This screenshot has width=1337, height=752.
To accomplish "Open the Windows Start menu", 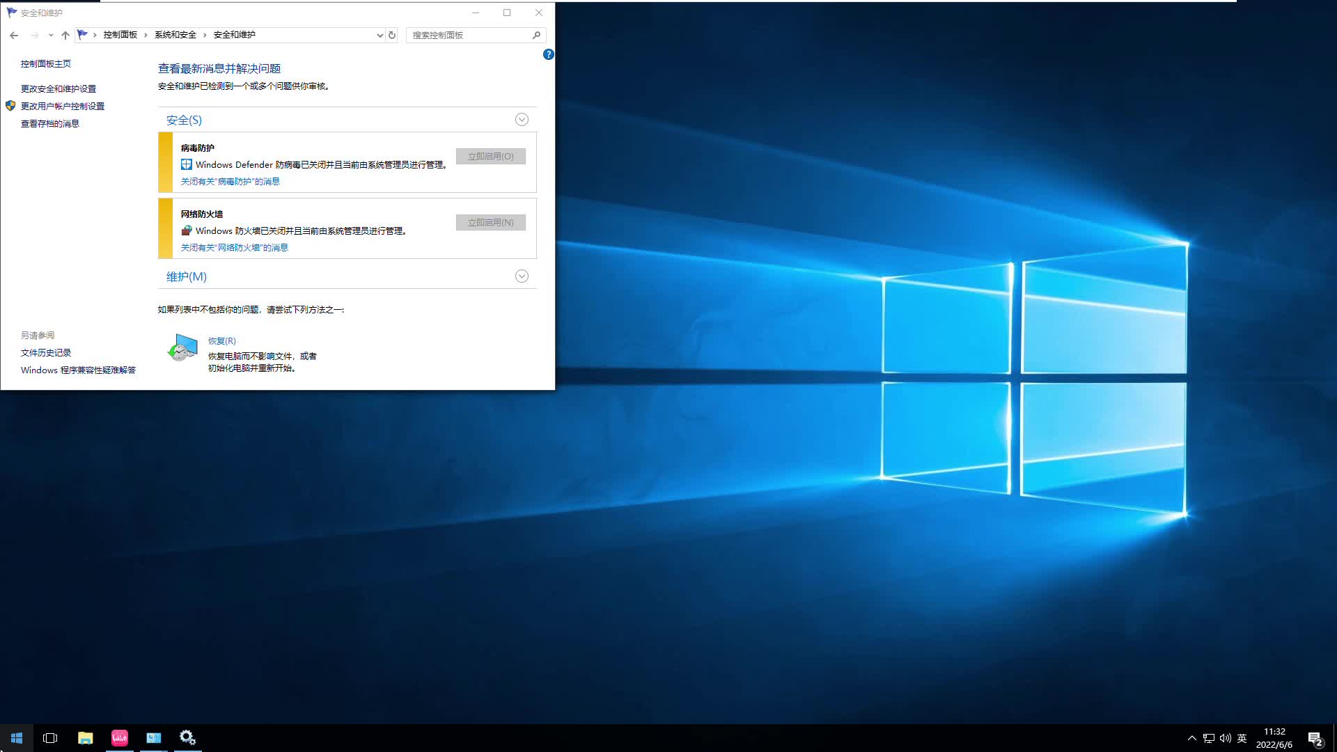I will click(x=17, y=738).
